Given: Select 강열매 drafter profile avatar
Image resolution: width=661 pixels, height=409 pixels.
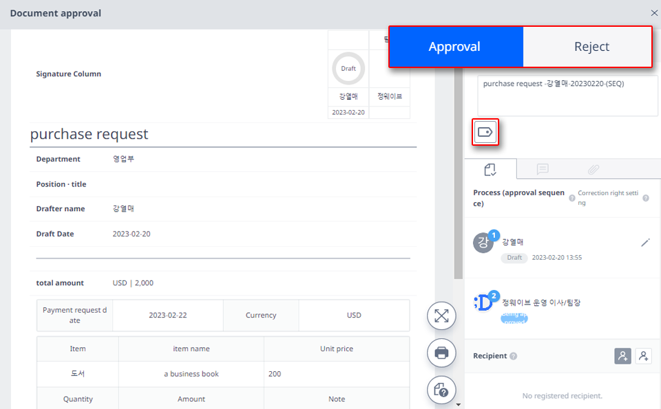Looking at the screenshot, I should [483, 242].
